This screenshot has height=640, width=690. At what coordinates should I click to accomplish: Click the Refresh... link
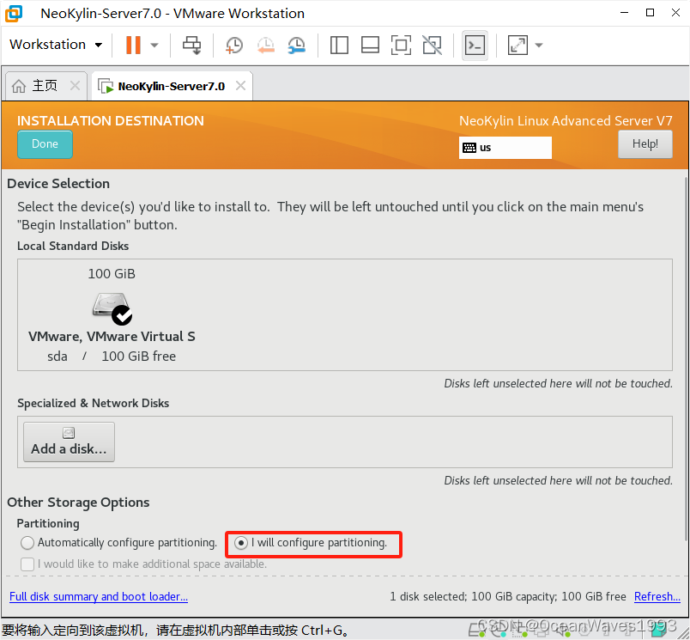[657, 596]
